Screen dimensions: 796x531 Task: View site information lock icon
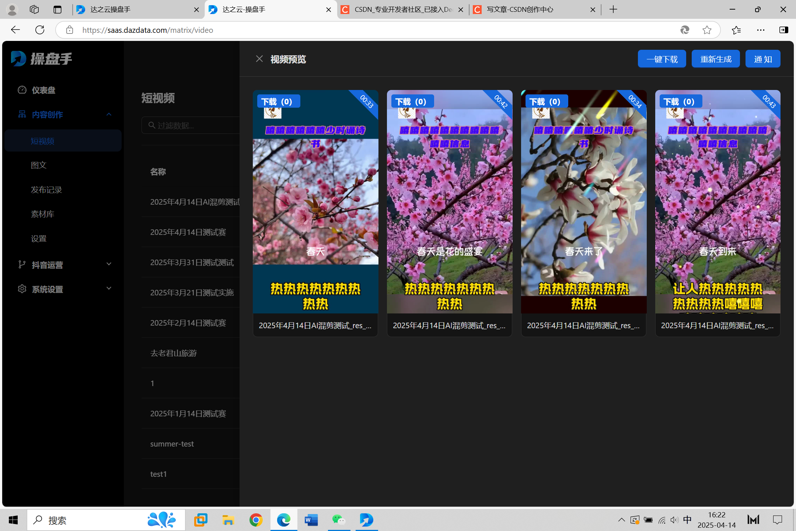tap(70, 30)
